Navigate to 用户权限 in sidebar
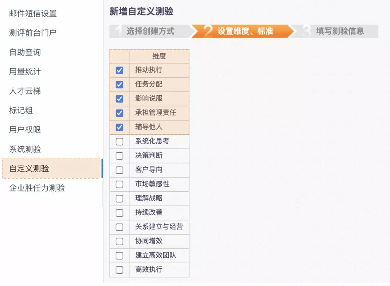This screenshot has width=390, height=286. 25,130
